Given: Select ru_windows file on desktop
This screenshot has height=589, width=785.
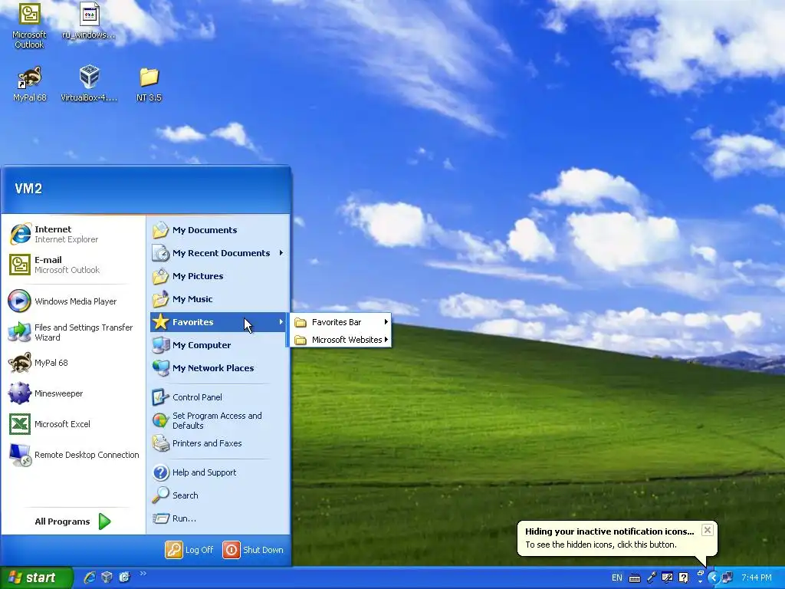Looking at the screenshot, I should click(x=89, y=21).
